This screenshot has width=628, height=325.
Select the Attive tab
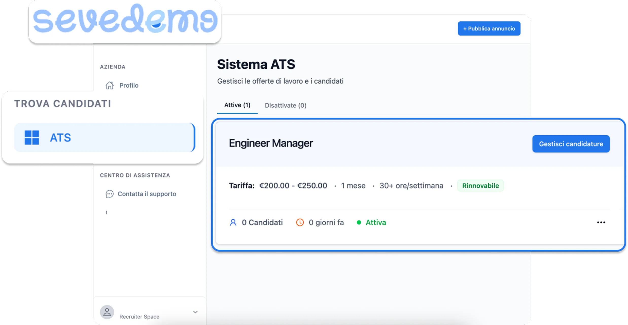[237, 105]
